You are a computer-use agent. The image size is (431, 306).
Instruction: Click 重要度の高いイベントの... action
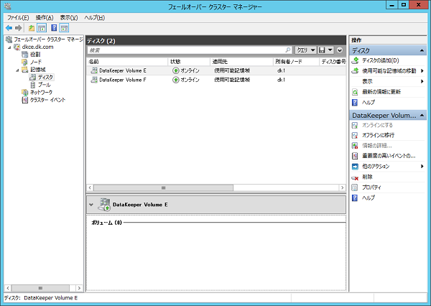389,156
